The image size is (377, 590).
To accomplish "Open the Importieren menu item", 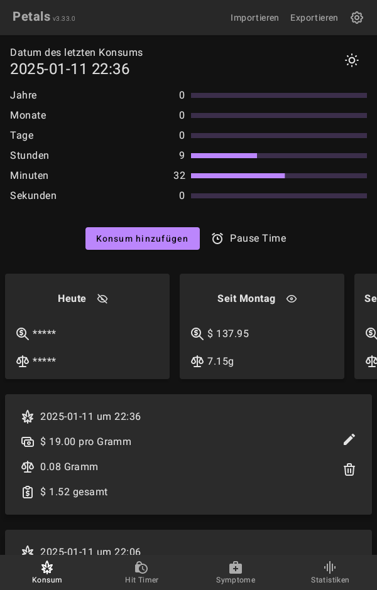I will (254, 18).
